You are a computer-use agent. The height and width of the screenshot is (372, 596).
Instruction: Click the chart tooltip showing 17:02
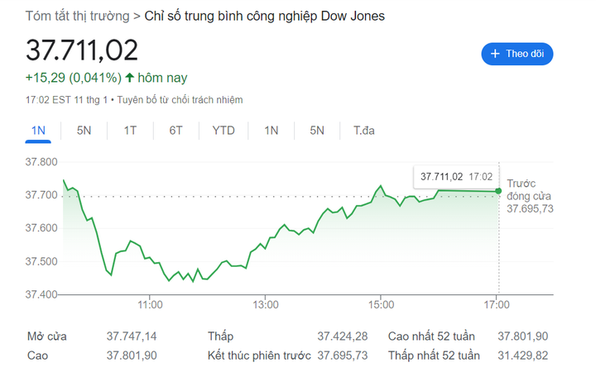click(456, 176)
